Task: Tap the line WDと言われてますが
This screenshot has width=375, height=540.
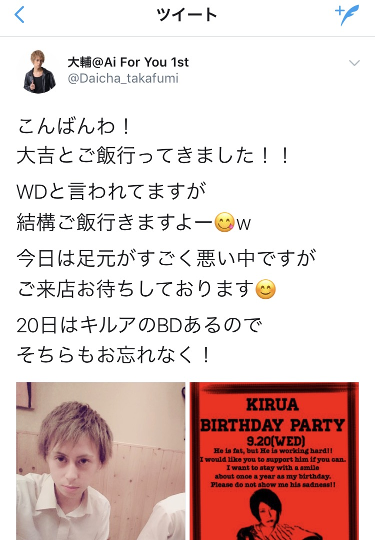Action: pos(111,191)
